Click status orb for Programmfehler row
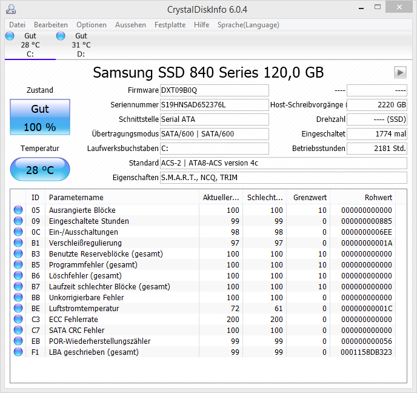This screenshot has height=393, width=417. point(18,264)
